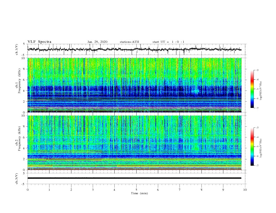This screenshot has width=276, height=213.
Task: Click time axis tick label "5"
Action: point(136,190)
